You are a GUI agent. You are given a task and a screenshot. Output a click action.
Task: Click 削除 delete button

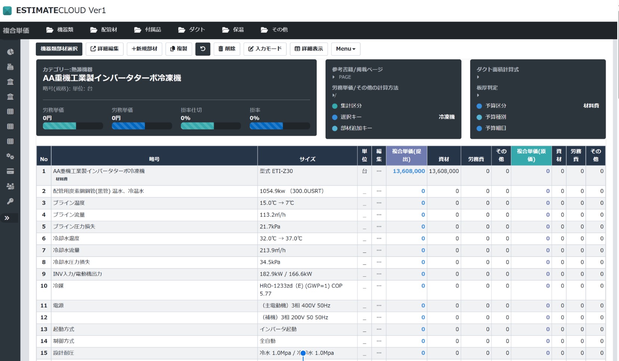227,49
